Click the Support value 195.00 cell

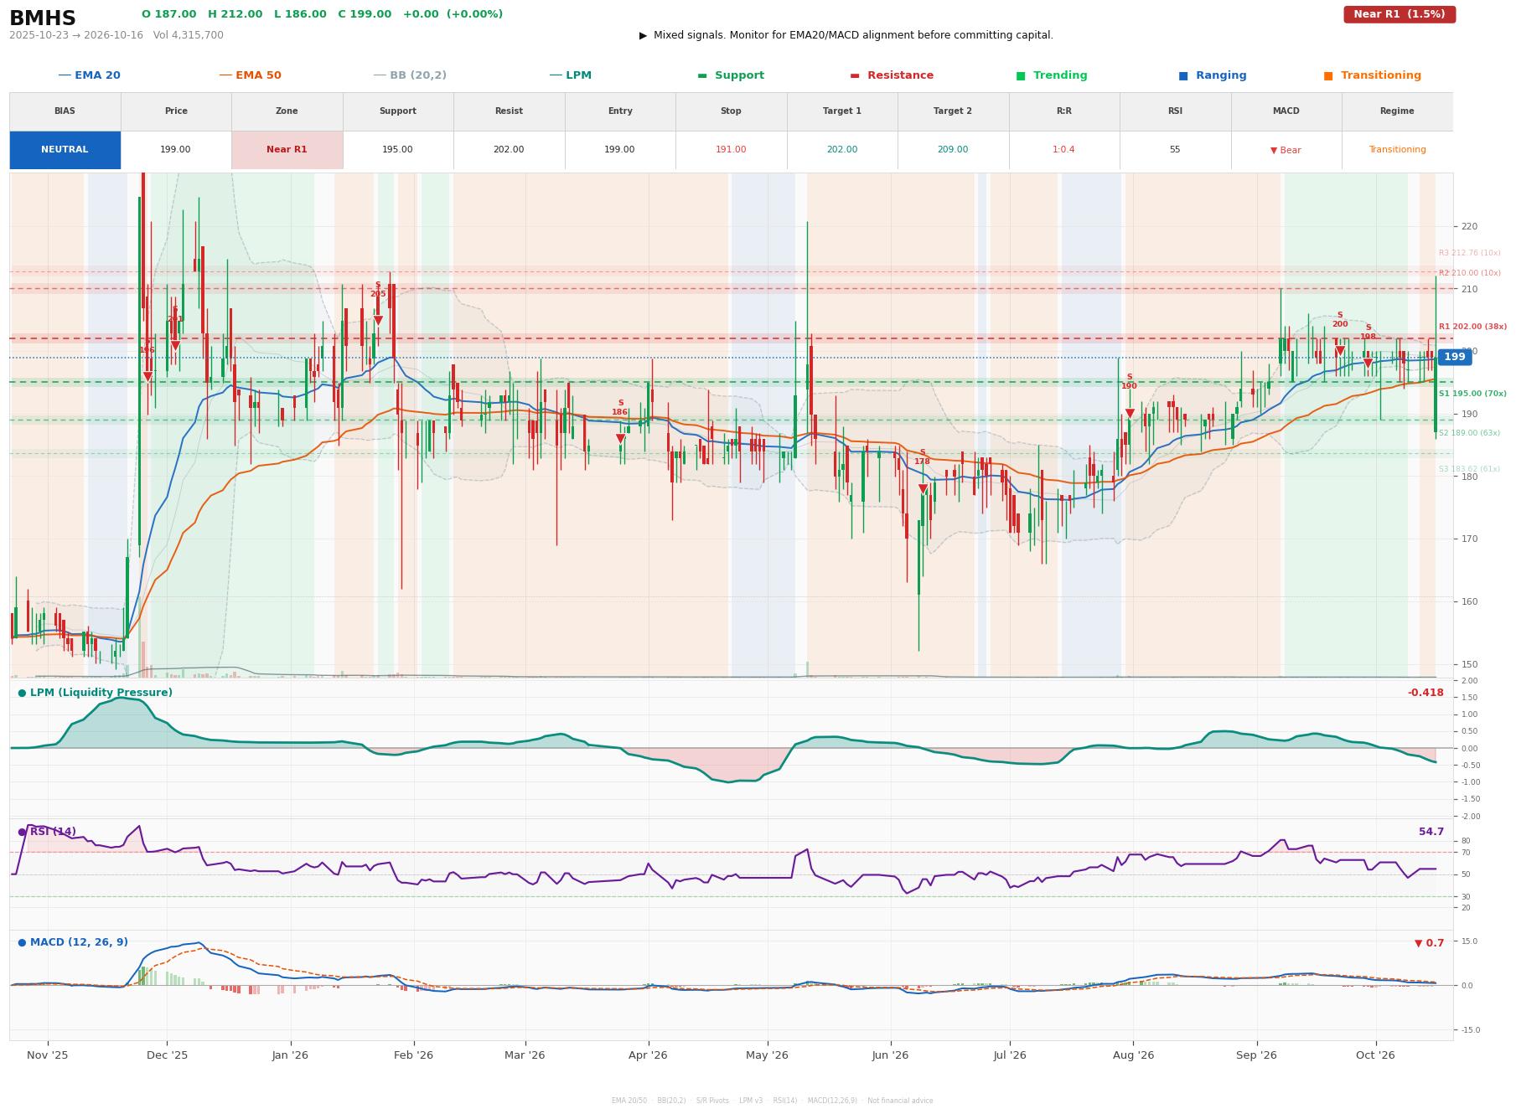click(397, 150)
